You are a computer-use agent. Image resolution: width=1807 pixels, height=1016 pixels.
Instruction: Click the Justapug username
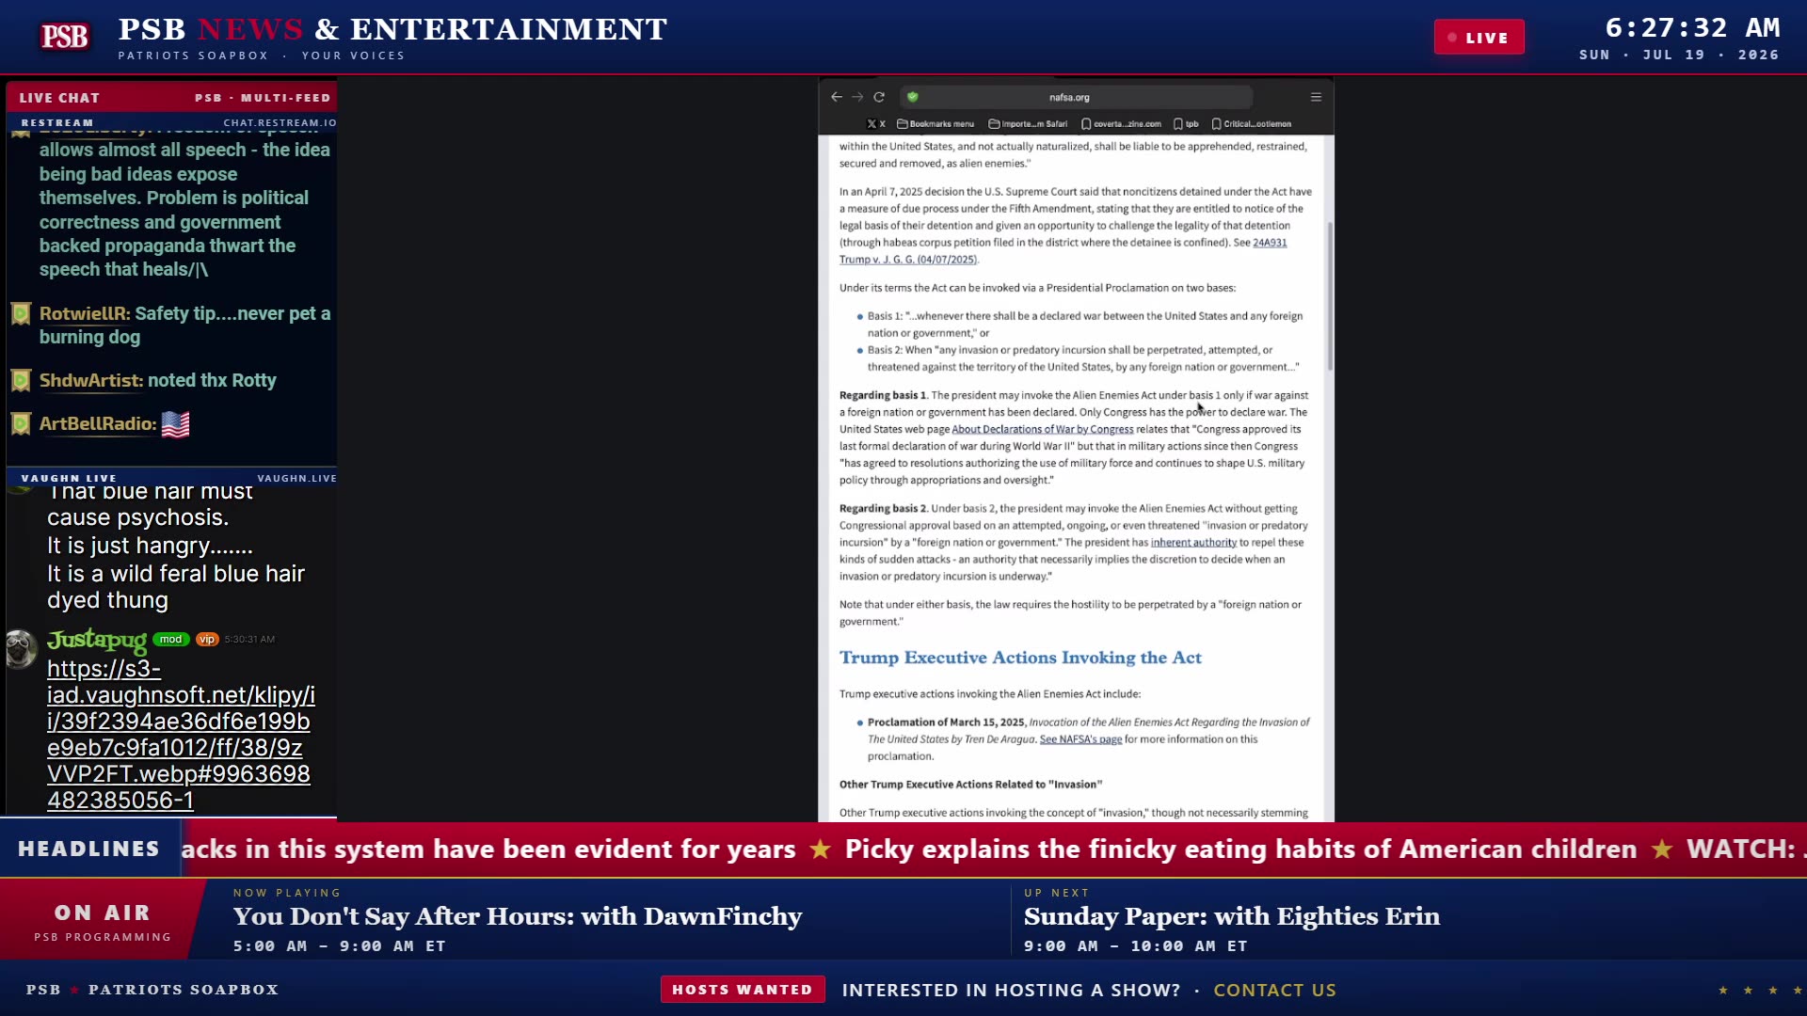pos(97,640)
